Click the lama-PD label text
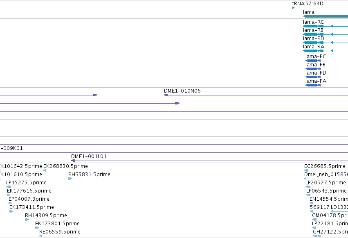348x238 pixels. pyautogui.click(x=316, y=73)
